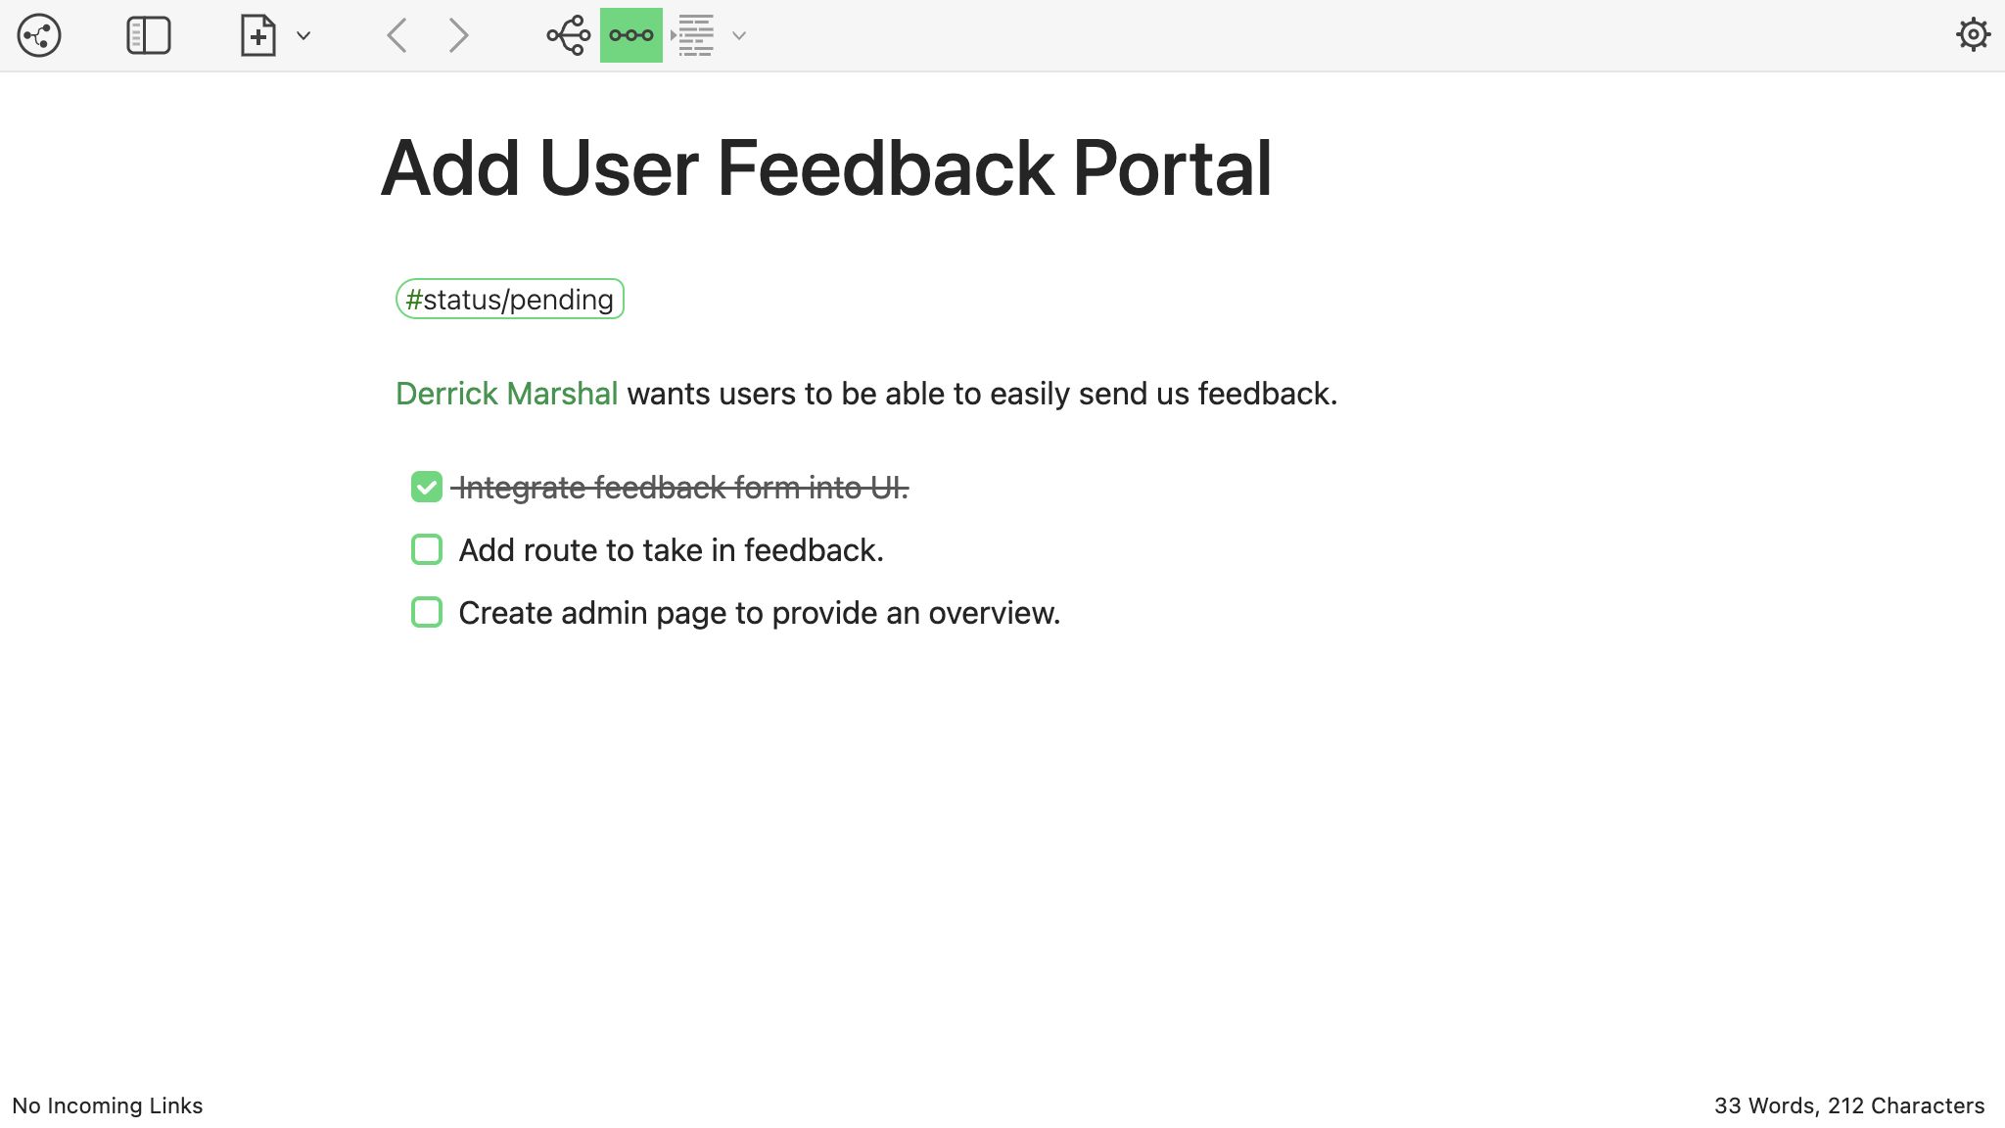
Task: Create a new document
Action: point(257,35)
